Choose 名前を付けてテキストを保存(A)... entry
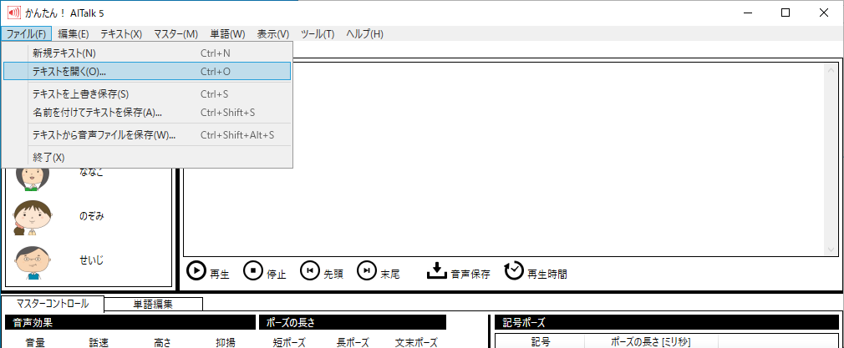844x348 pixels. (147, 113)
